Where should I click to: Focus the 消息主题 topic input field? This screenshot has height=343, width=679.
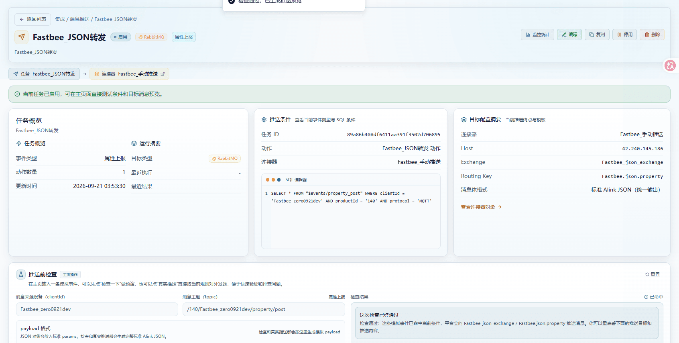pos(264,309)
